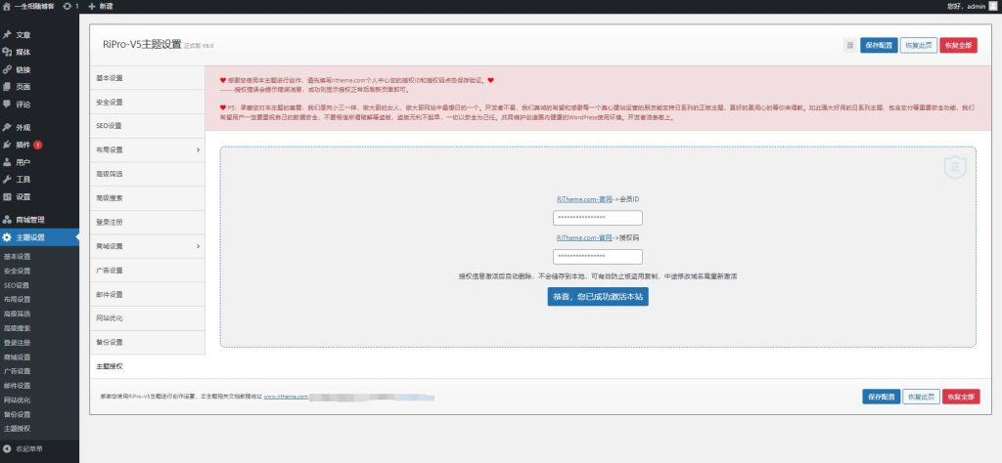This screenshot has width=1002, height=463.
Task: Click SEO设置 in the dark sidebar submenu
Action: pos(17,285)
